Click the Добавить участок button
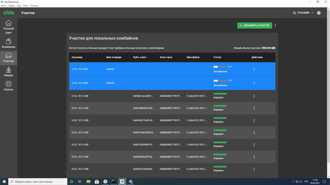 point(255,25)
